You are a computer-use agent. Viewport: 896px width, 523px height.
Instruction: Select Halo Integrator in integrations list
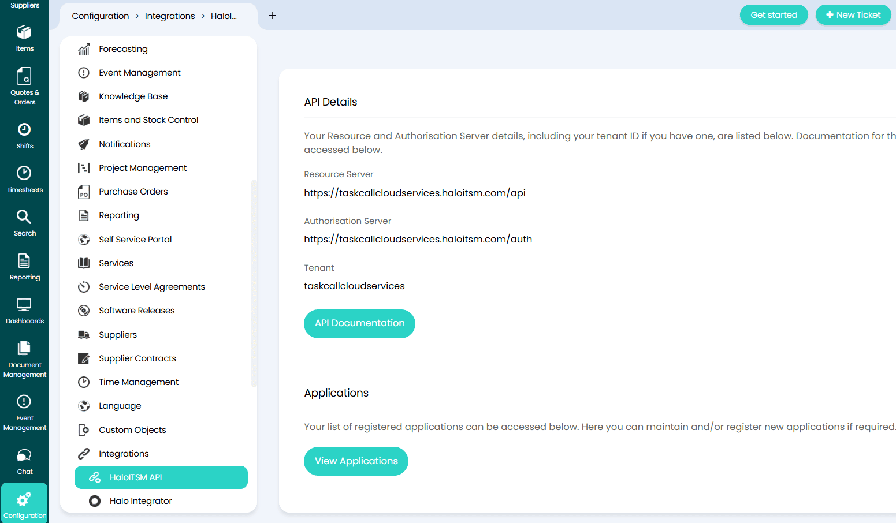(x=140, y=501)
